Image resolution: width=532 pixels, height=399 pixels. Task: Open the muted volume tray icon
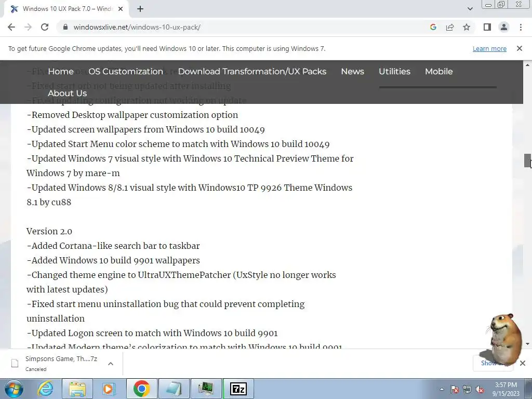480,389
